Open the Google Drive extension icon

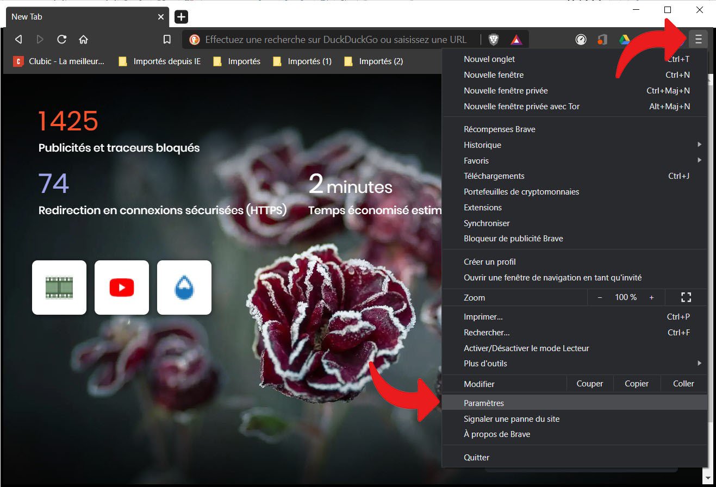click(624, 40)
